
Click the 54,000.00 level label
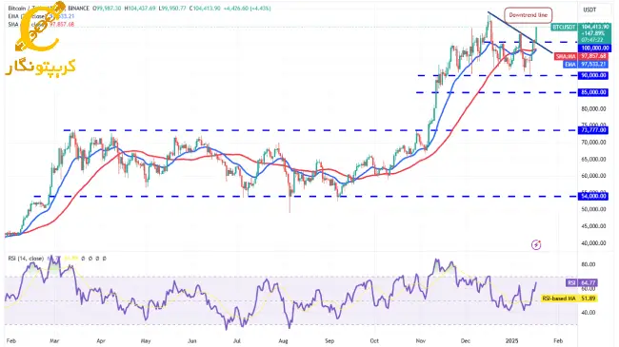click(593, 196)
